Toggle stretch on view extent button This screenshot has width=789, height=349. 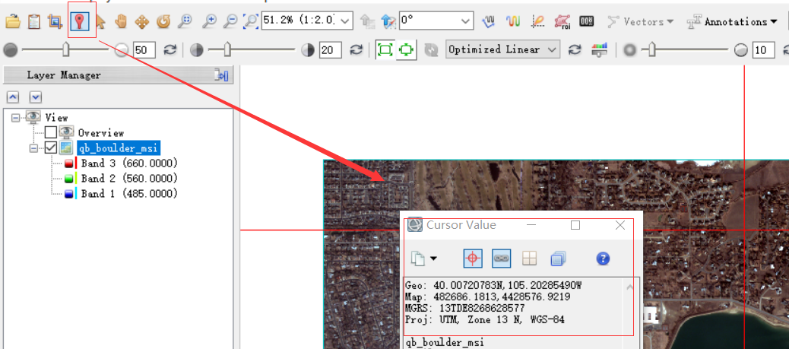pyautogui.click(x=406, y=50)
